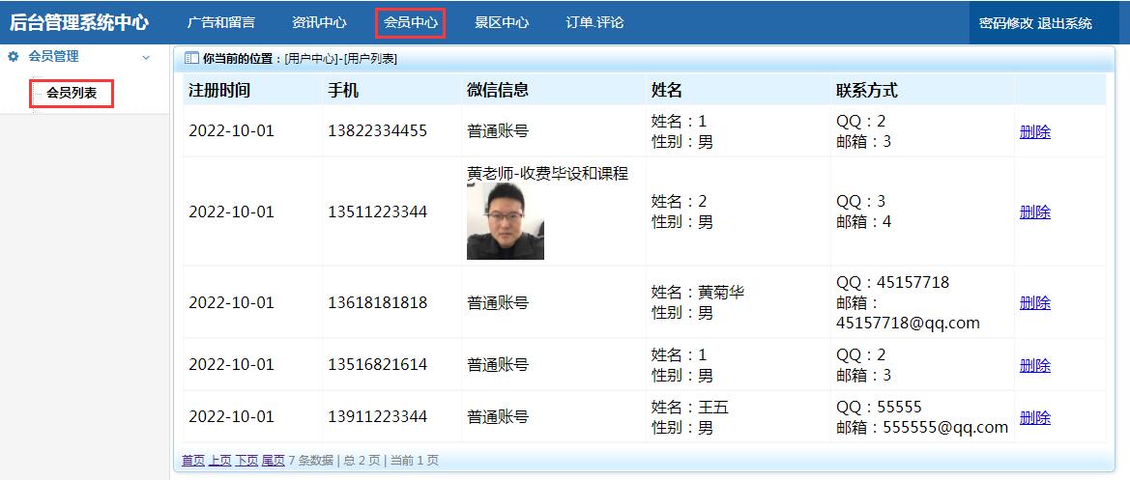Viewport: 1130px width, 480px height.
Task: Click phone number 13516821614
Action: pyautogui.click(x=378, y=365)
